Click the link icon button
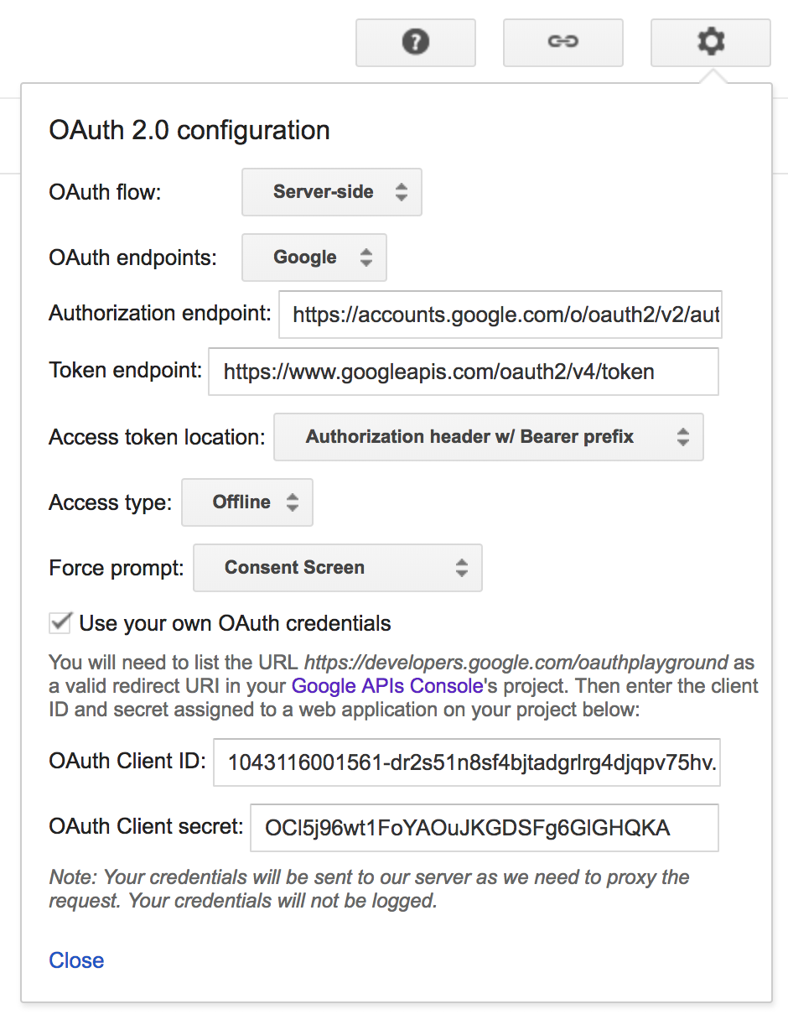The height and width of the screenshot is (1030, 788). (x=562, y=42)
